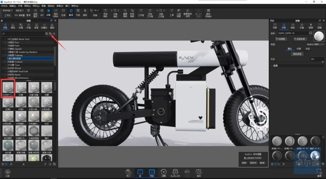Expand the 21 Toon folder
The image size is (326, 179).
[x=5, y=65]
